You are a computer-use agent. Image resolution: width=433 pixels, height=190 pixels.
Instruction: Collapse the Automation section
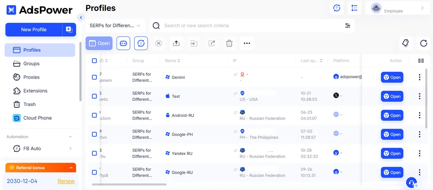(71, 137)
